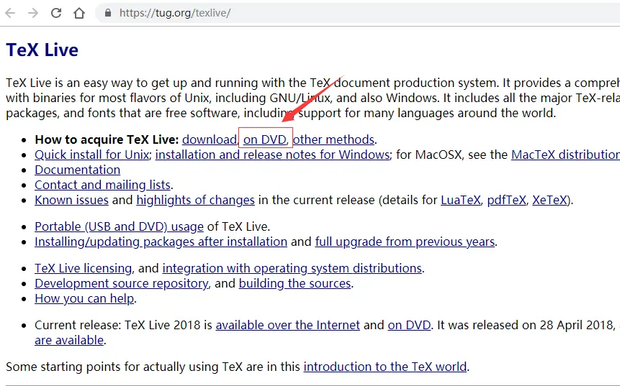Open the 'download' link
Image resolution: width=620 pixels, height=386 pixels.
209,139
